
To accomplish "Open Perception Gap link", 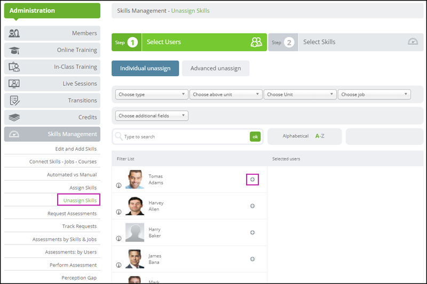I will pos(79,278).
